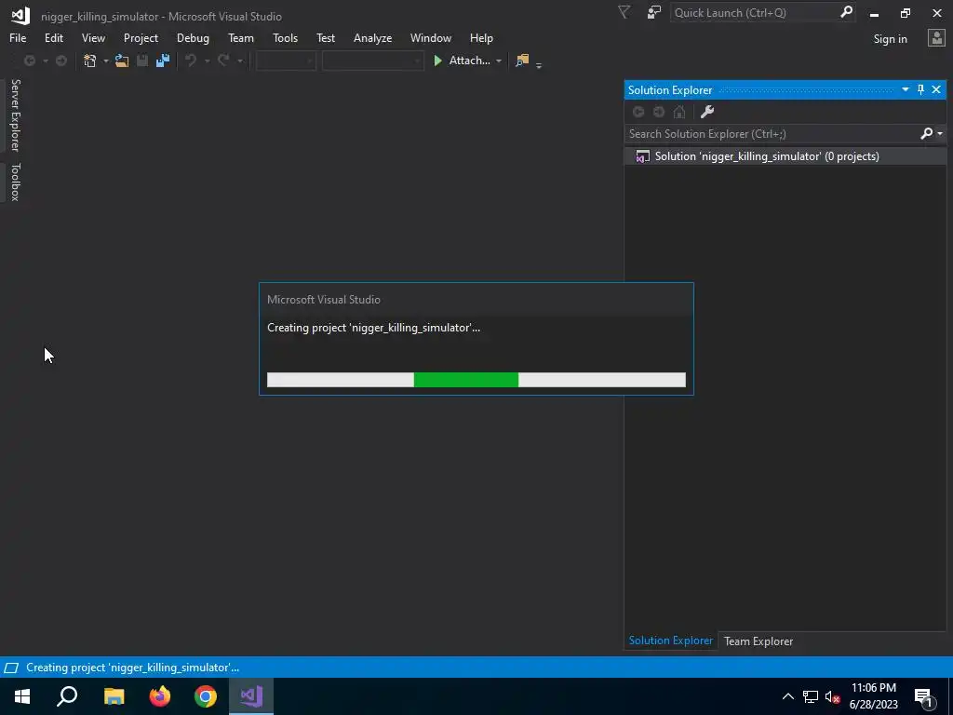
Task: Click the Attach... start button
Action: point(462,61)
